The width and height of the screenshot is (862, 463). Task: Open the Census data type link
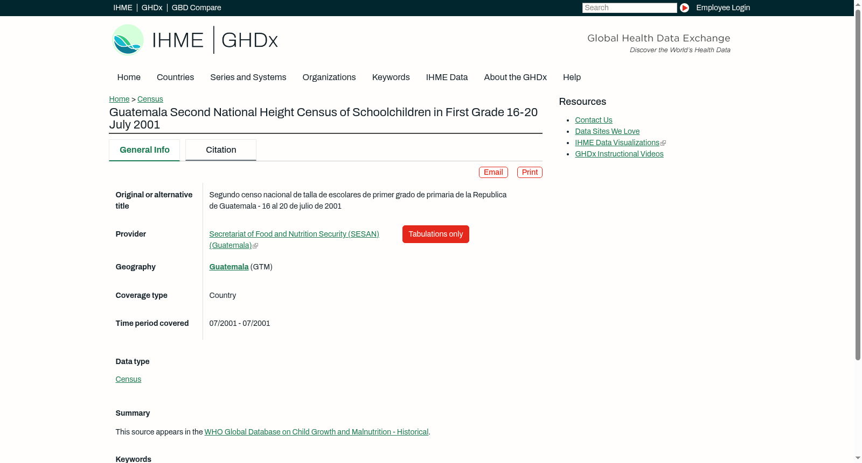click(x=128, y=380)
